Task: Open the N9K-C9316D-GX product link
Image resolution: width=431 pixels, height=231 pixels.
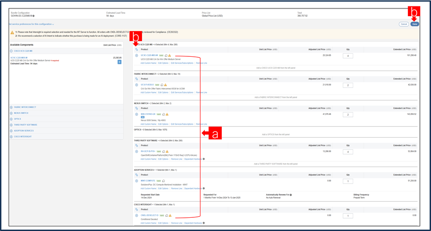Action: point(148,114)
